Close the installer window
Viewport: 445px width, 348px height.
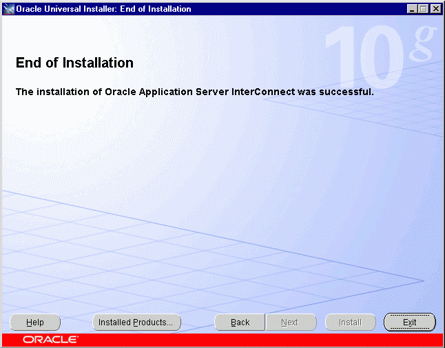(x=435, y=9)
